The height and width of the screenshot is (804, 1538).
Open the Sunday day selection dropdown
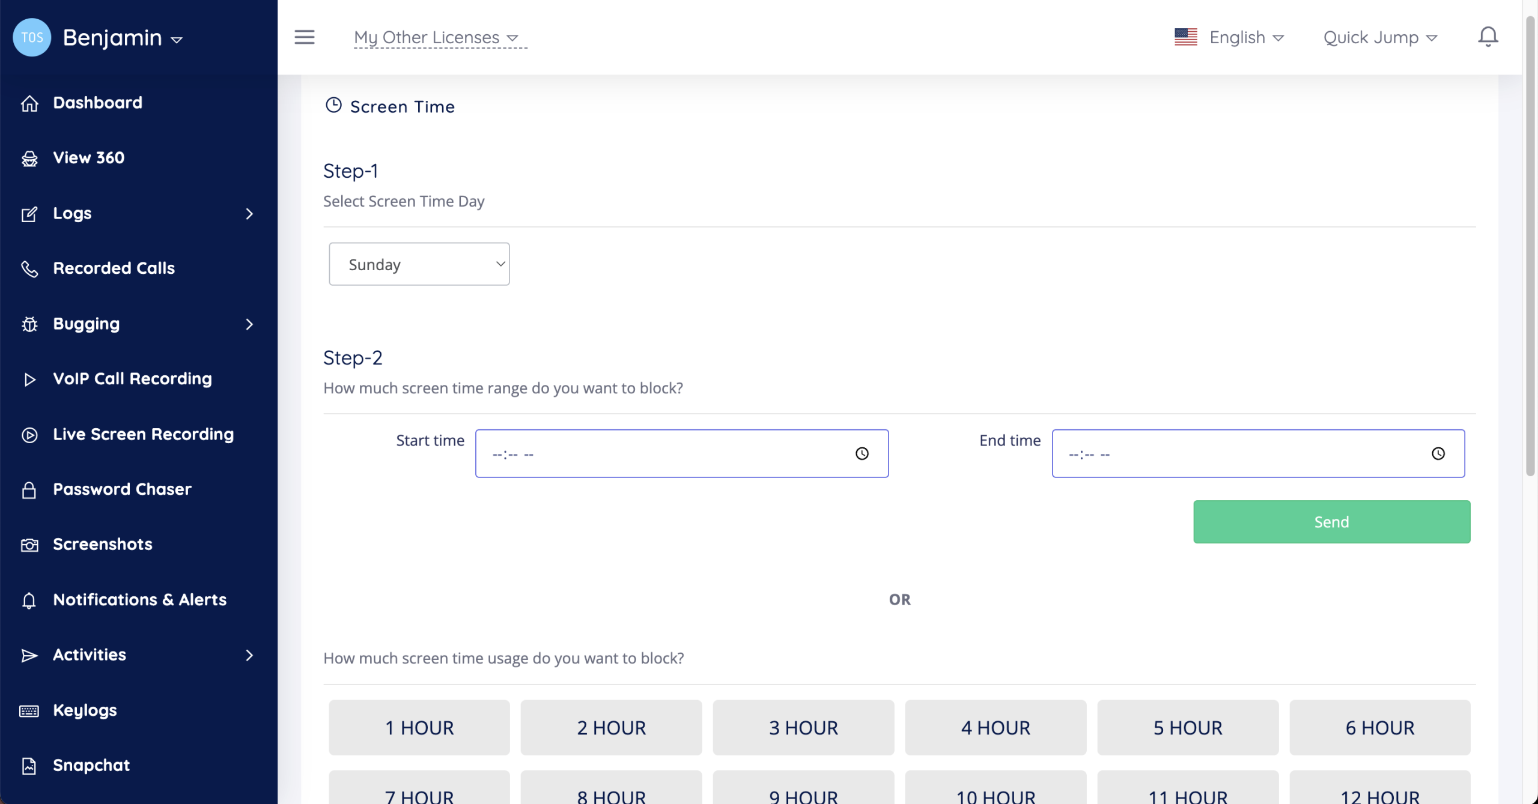tap(419, 264)
